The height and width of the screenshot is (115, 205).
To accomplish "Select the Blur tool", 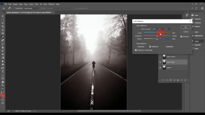I will tap(3, 61).
